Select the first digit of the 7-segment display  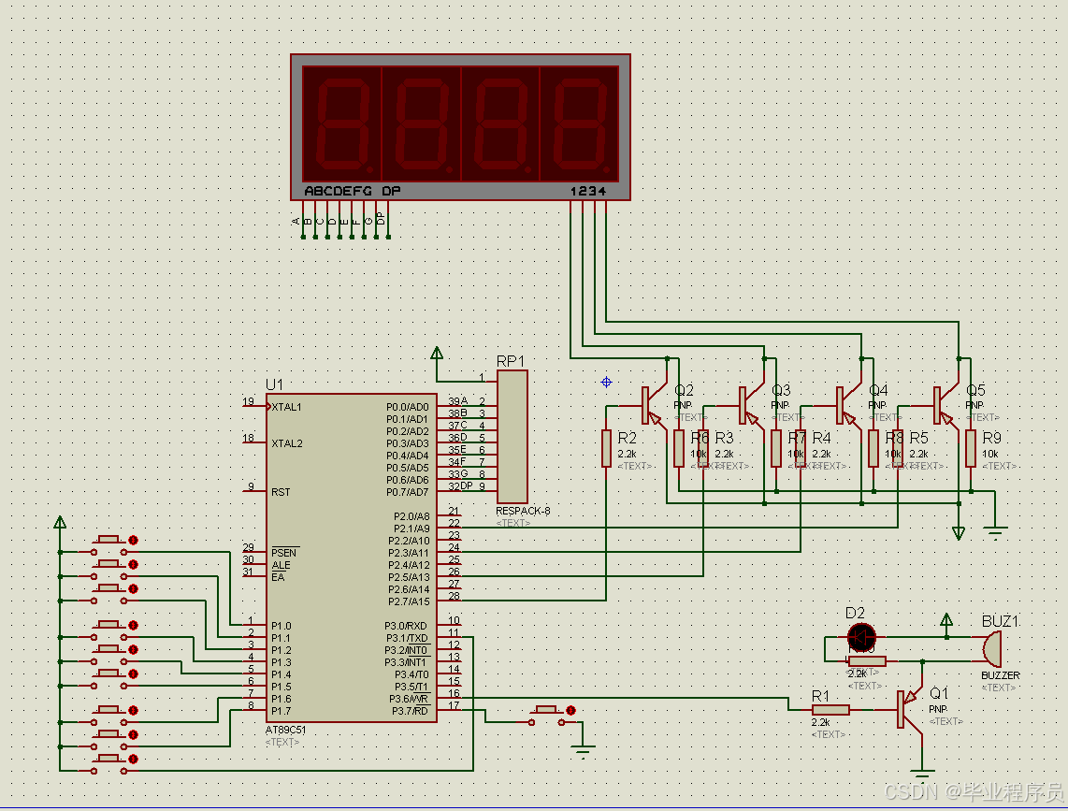(342, 123)
